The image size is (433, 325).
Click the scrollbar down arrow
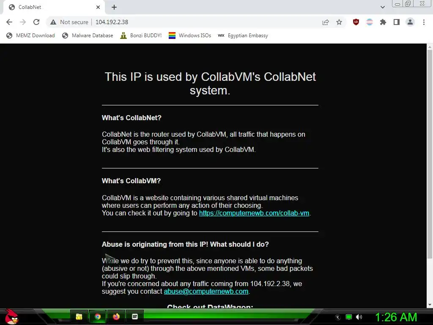pos(430,305)
